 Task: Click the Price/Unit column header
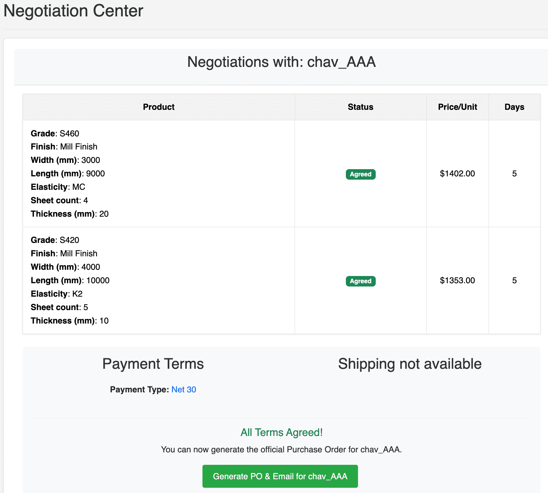[457, 107]
